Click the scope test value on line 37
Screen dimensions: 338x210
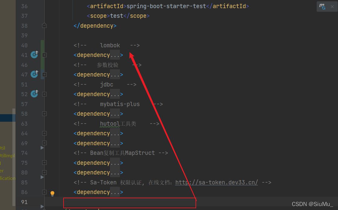(117, 16)
